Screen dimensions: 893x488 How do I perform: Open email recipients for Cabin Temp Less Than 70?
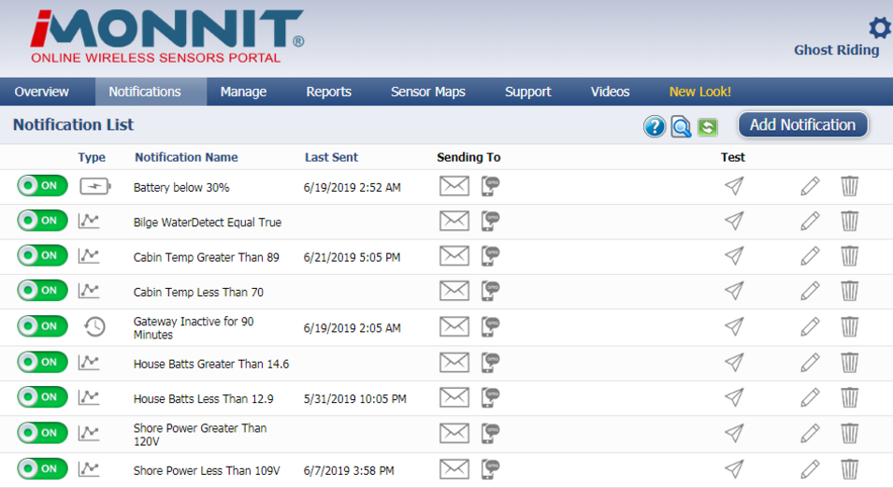[454, 291]
